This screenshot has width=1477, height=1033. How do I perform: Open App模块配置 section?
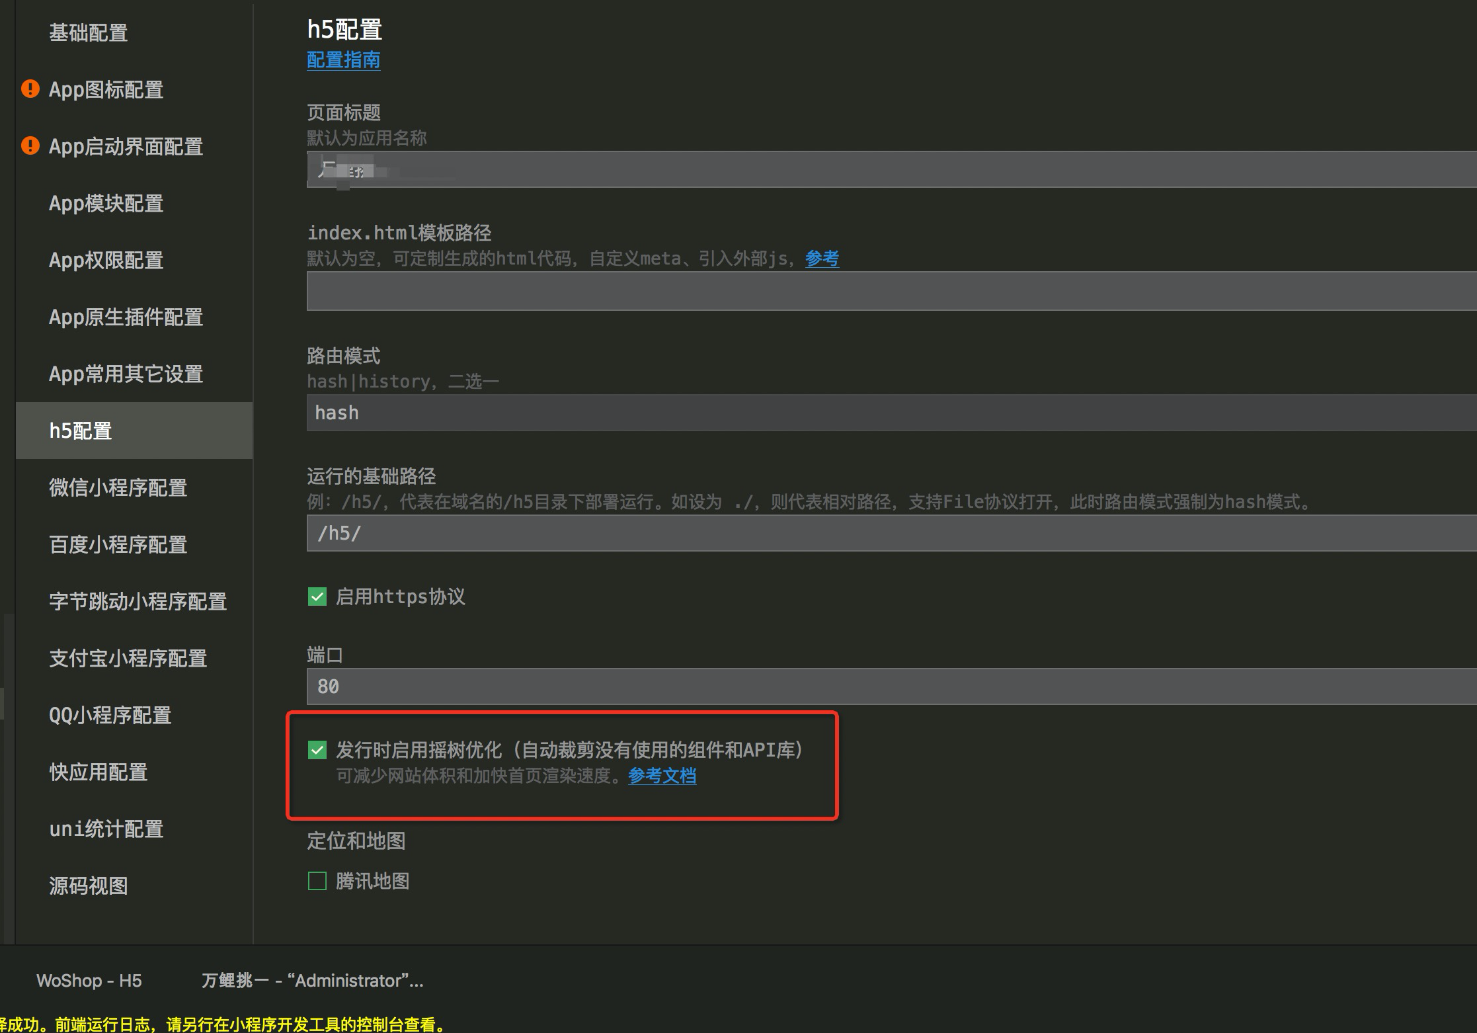106,203
